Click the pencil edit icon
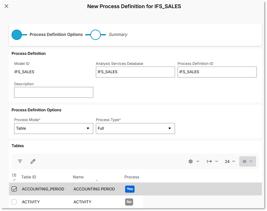267x211 pixels. coord(33,161)
